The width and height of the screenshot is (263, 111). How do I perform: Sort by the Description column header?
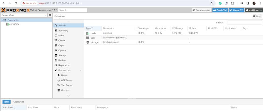pyautogui.click(x=119, y=28)
